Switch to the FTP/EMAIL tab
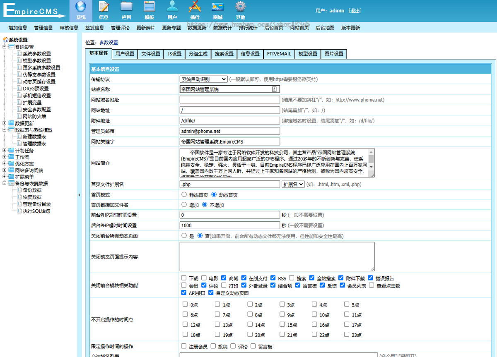This screenshot has width=497, height=357. (279, 54)
